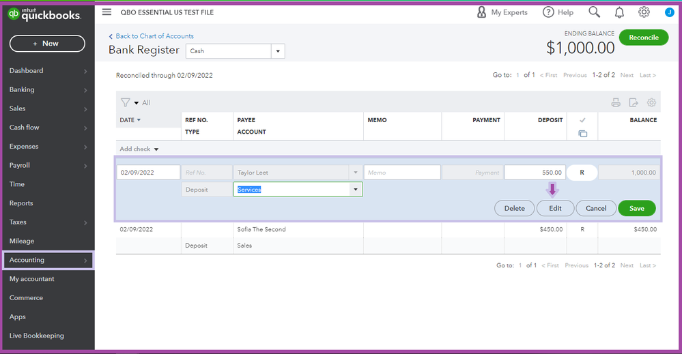The width and height of the screenshot is (682, 354).
Task: Click the $450.00 deposit amount
Action: tap(551, 229)
